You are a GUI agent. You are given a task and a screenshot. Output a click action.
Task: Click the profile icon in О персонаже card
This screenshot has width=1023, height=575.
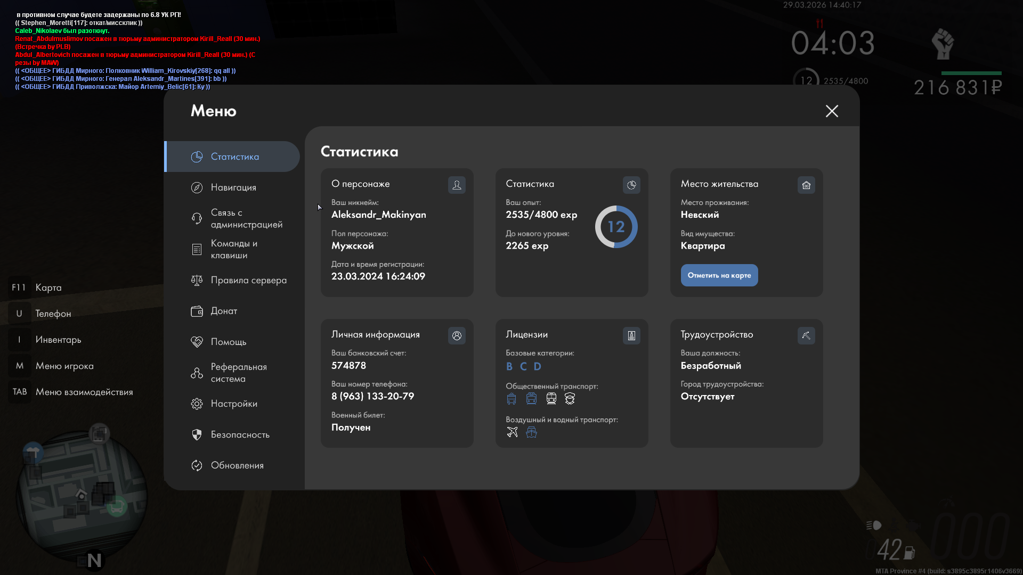coord(457,185)
